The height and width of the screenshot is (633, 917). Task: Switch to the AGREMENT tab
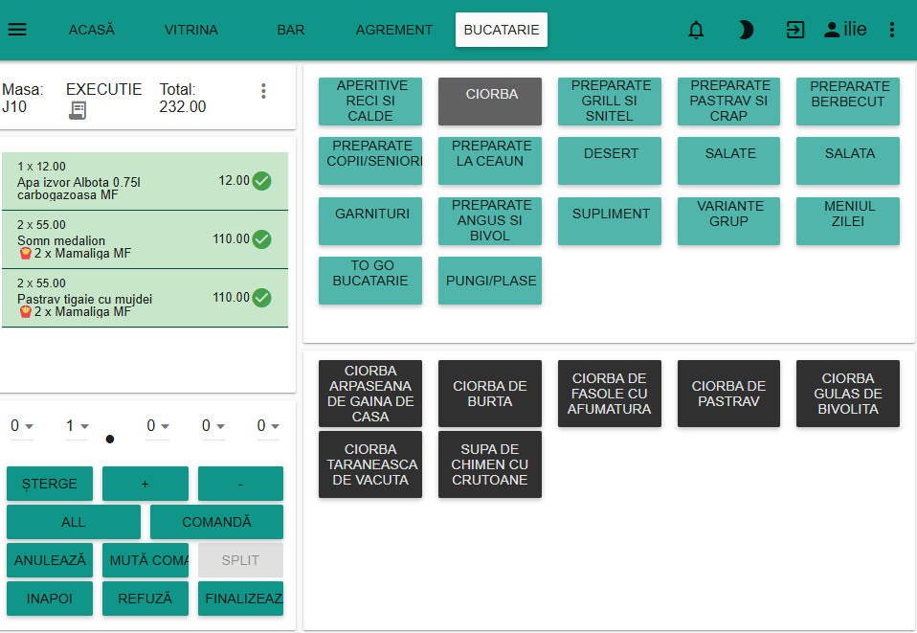tap(394, 30)
